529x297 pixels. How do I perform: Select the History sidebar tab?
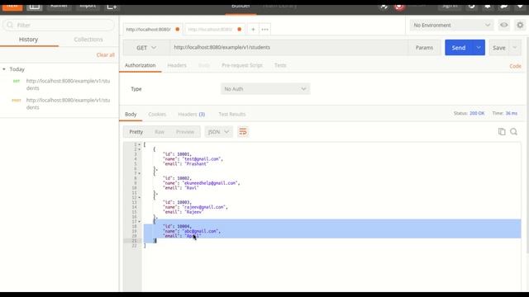click(x=28, y=40)
